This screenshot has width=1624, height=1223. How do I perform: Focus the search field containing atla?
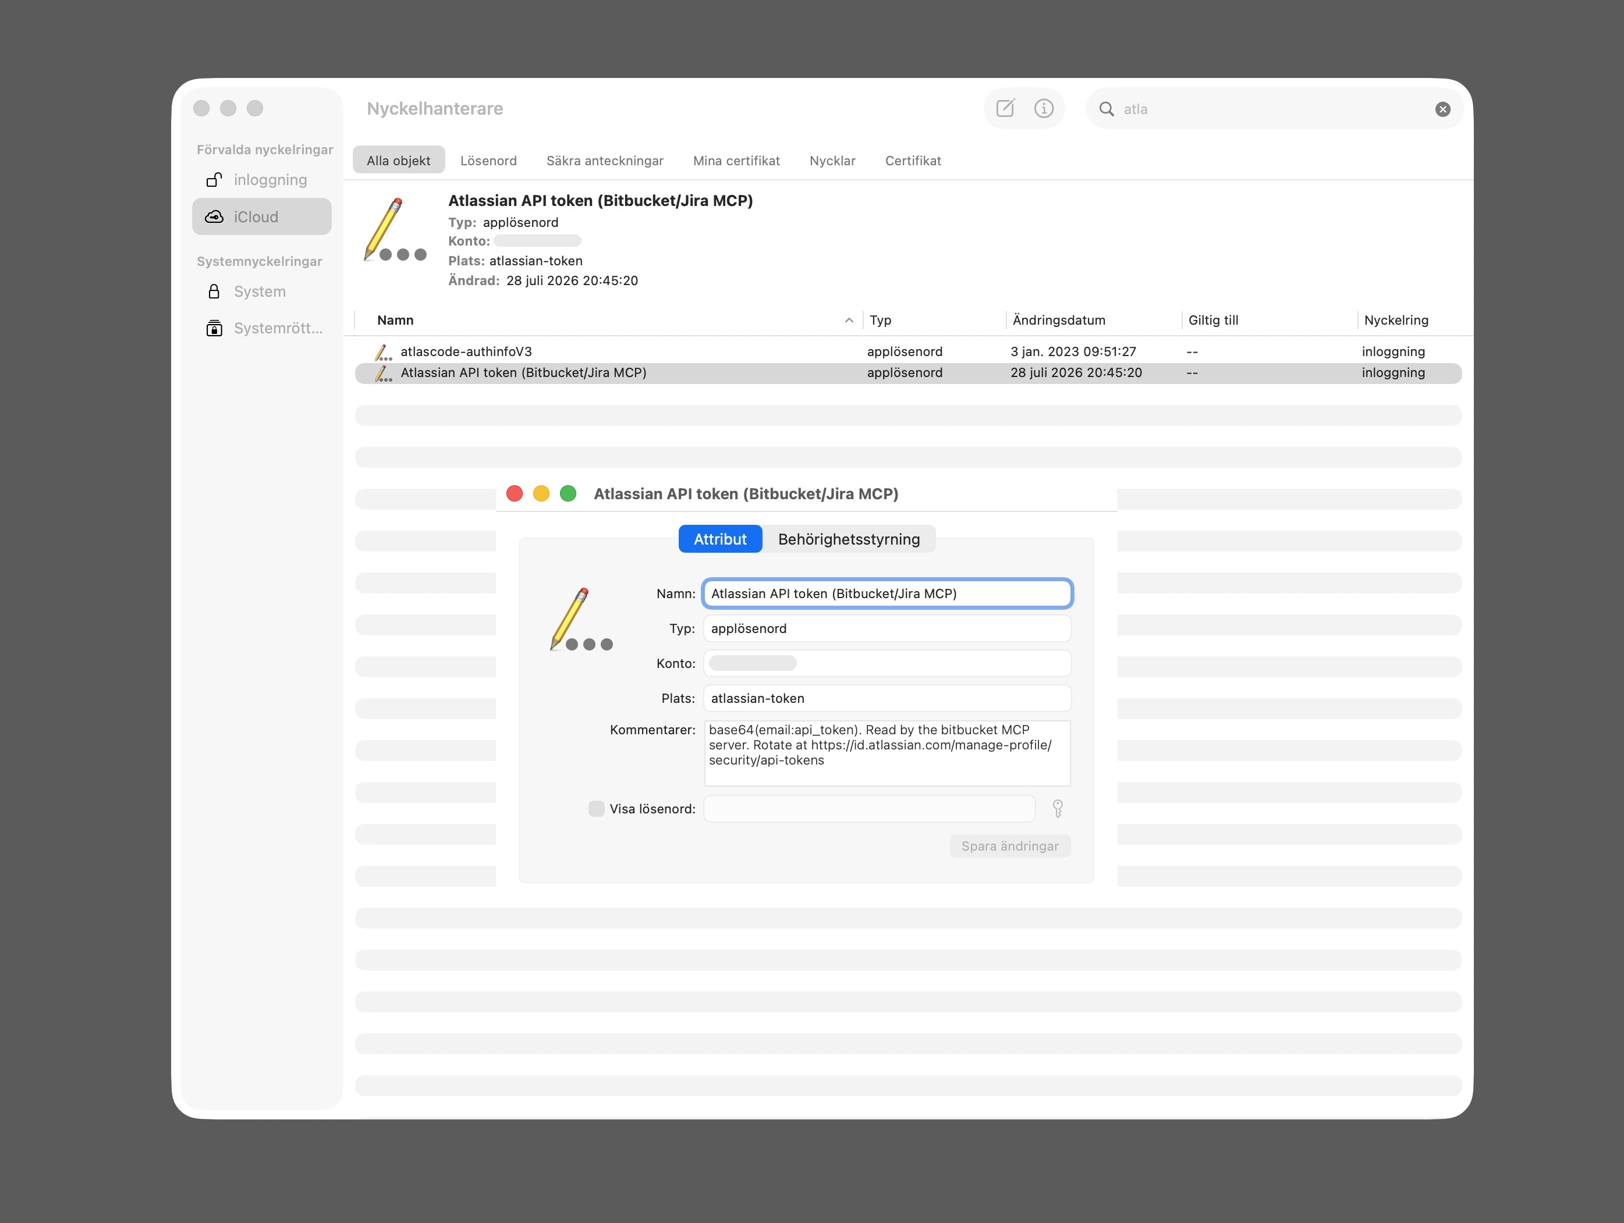pos(1275,109)
